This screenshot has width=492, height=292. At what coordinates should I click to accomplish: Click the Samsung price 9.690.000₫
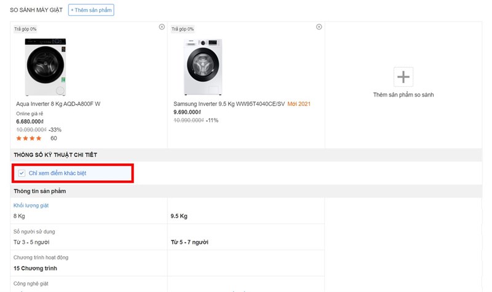(x=187, y=112)
